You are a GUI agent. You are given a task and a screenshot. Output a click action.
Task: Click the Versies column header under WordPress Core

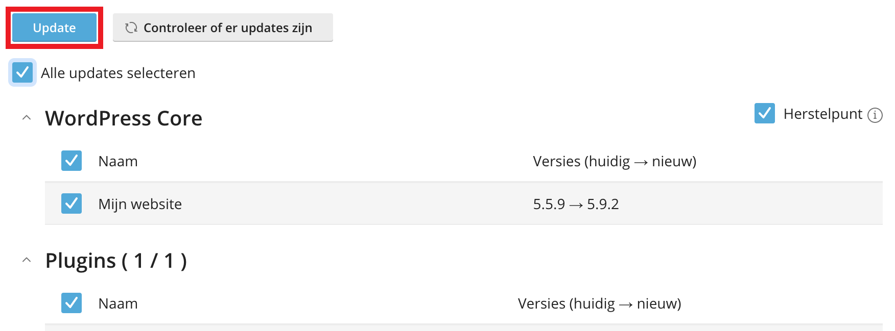(x=614, y=161)
